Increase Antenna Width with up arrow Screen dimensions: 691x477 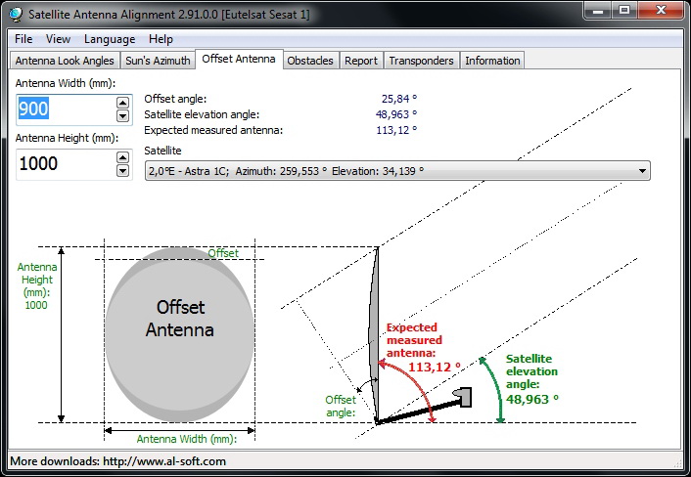pos(122,102)
